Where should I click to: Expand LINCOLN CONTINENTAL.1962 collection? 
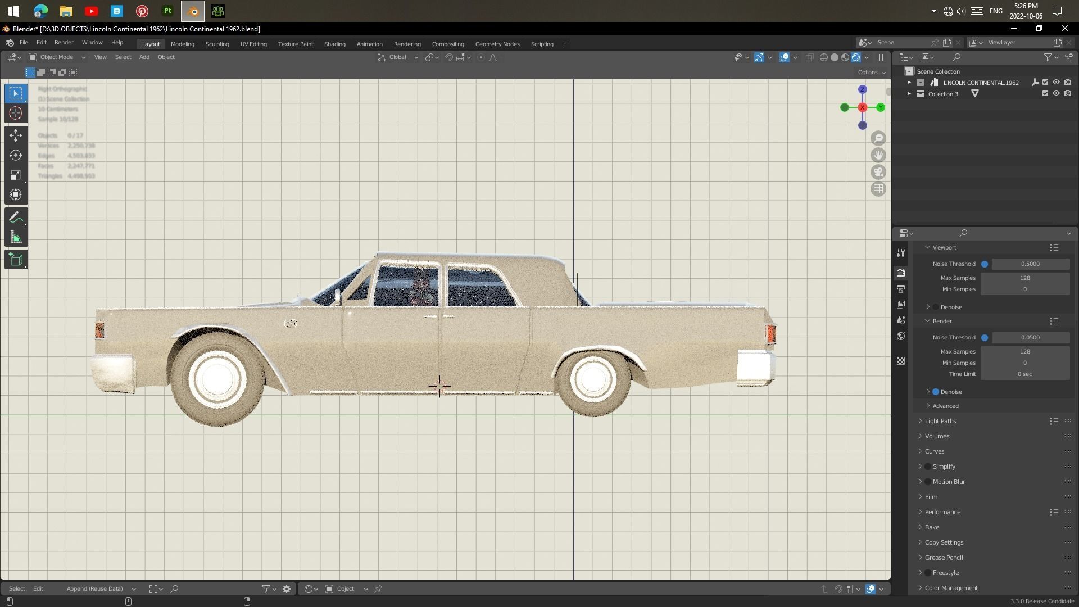909,83
